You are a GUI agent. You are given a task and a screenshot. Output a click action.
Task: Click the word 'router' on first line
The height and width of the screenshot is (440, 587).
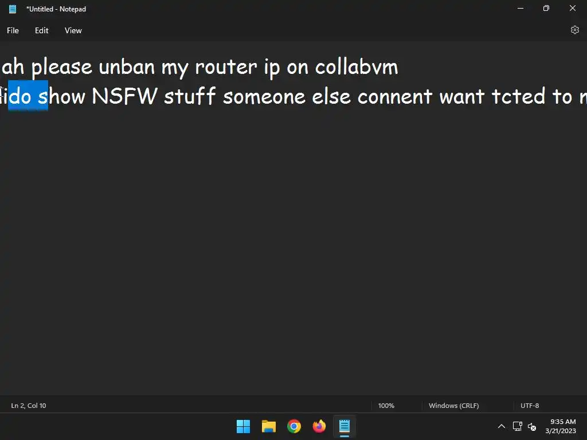click(x=226, y=68)
